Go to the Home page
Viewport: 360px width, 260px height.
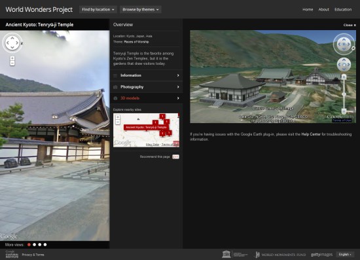pyautogui.click(x=308, y=9)
